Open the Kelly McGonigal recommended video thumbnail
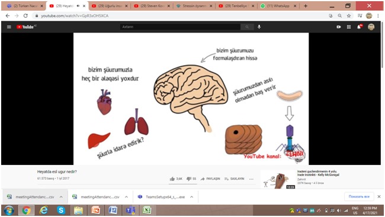 coord(278,180)
